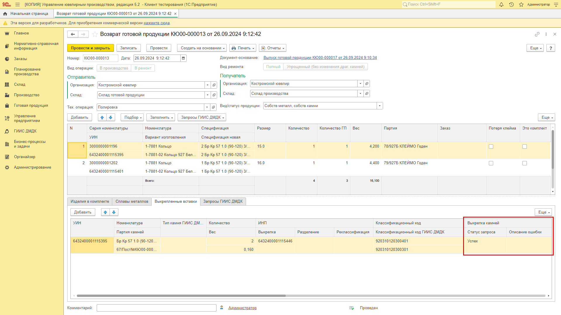Navigate back with the left arrow button

(x=73, y=34)
